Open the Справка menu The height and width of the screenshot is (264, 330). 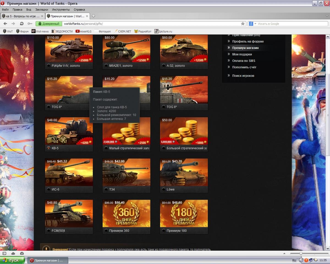pos(79,9)
